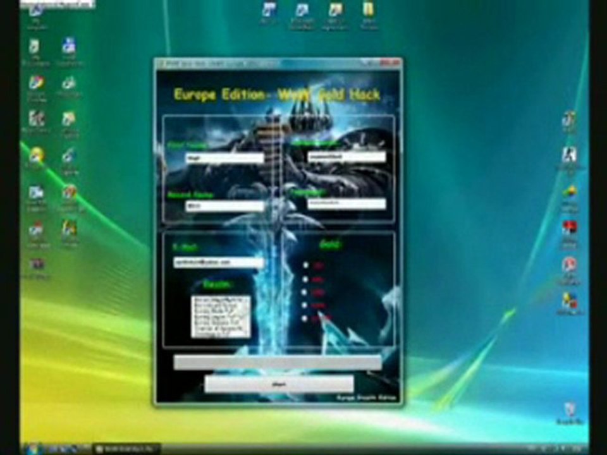Viewport: 607px width, 455px height.
Task: Click the account name field above password
Action: tap(346, 157)
